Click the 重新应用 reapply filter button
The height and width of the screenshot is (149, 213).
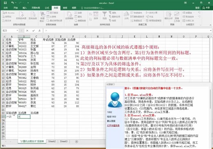[x=114, y=16]
